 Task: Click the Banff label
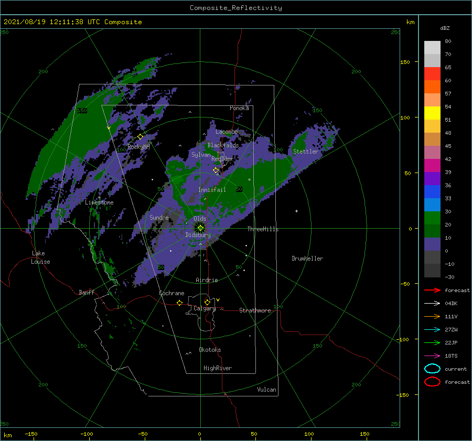coord(87,292)
